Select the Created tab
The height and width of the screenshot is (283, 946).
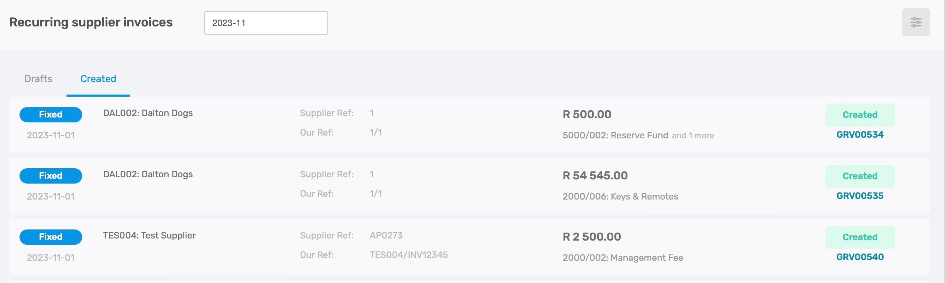(x=98, y=79)
